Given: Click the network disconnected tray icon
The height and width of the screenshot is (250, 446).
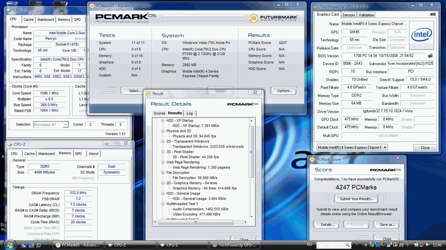Looking at the screenshot, I should click(x=422, y=245).
